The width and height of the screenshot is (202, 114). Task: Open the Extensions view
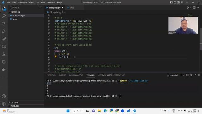[x=4, y=39]
